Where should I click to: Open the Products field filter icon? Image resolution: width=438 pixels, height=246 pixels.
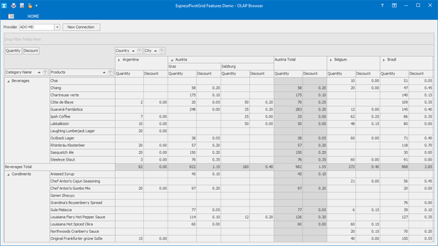110,72
